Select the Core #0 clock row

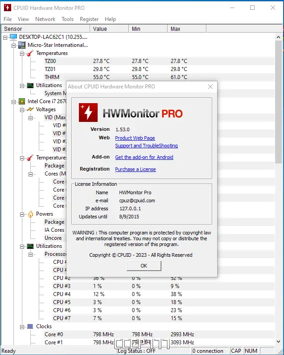[x=159, y=334]
